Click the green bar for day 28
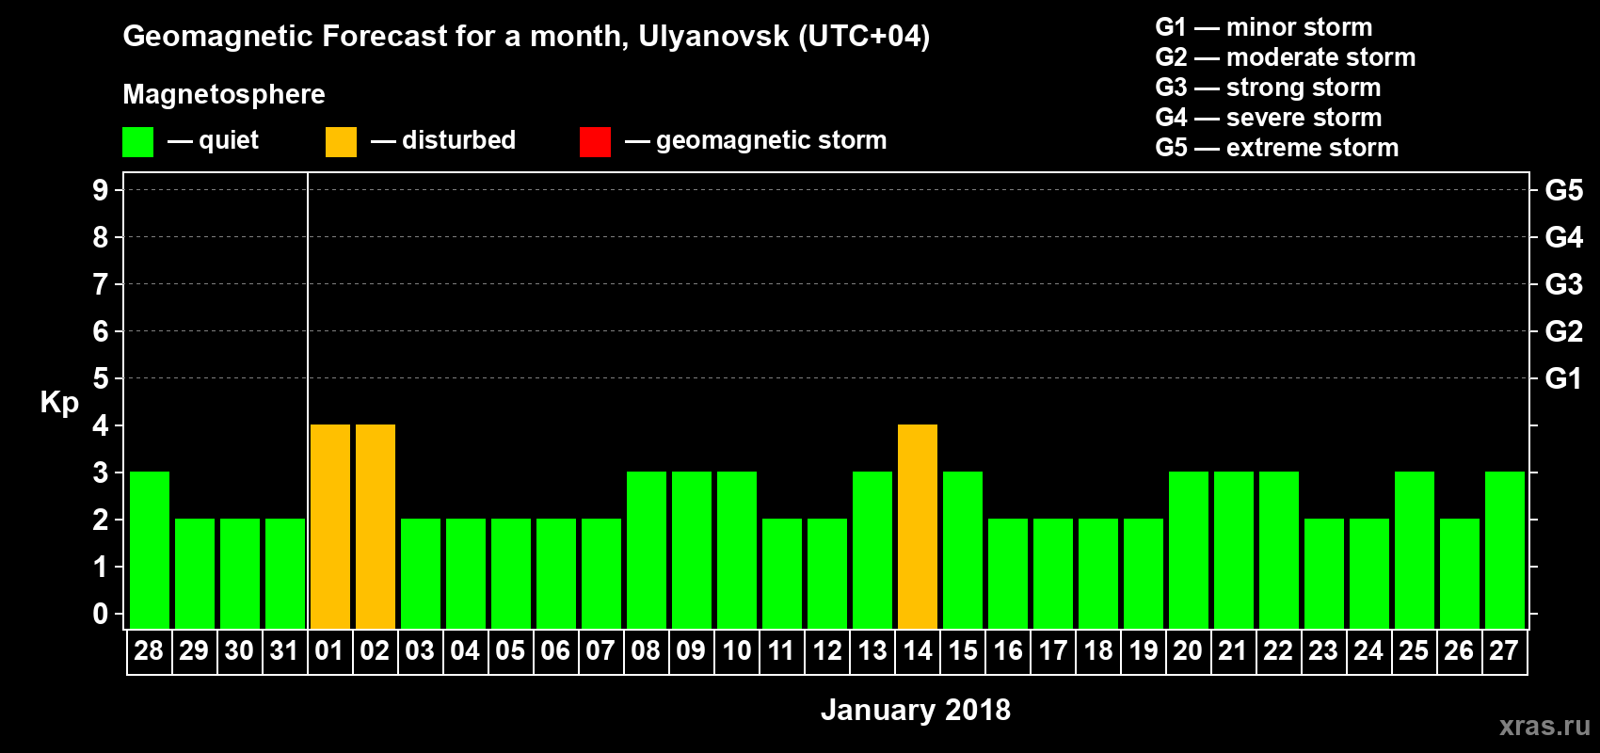Image resolution: width=1600 pixels, height=753 pixels. tap(150, 551)
